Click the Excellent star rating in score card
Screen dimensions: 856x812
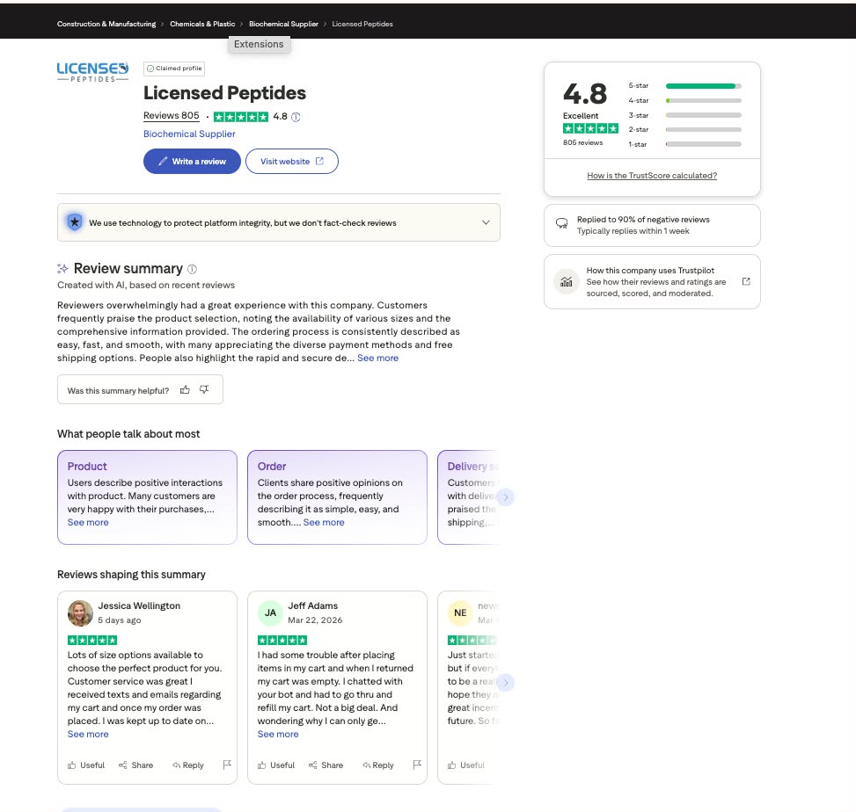590,128
